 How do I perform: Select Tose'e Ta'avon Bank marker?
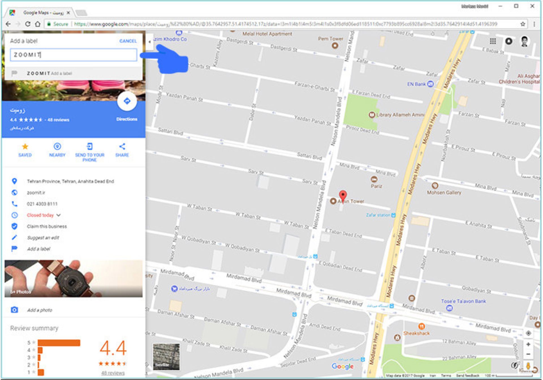pos(449,308)
